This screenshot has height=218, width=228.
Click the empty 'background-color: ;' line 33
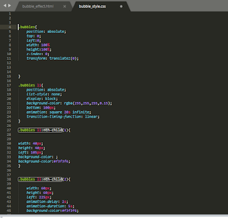pos(38,157)
